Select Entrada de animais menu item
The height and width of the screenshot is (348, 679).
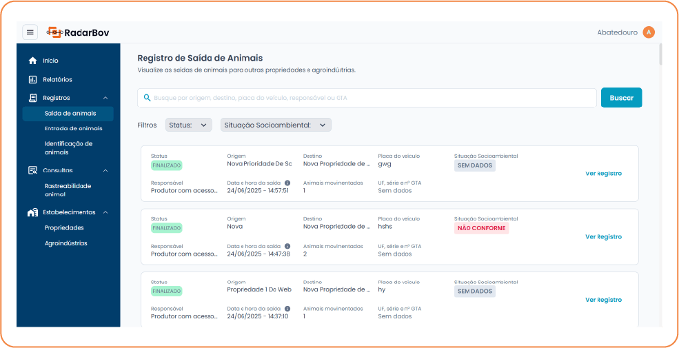(73, 128)
